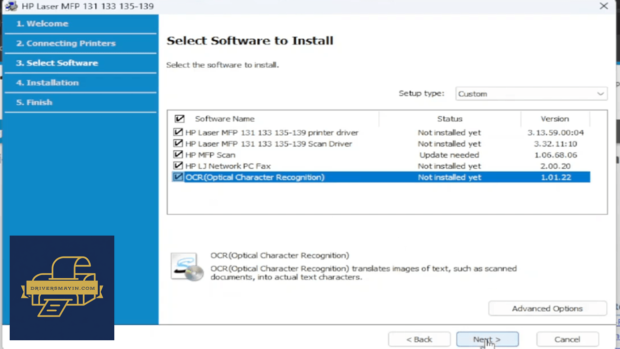This screenshot has width=620, height=349.
Task: Click the "Setup type:" label
Action: tap(421, 93)
